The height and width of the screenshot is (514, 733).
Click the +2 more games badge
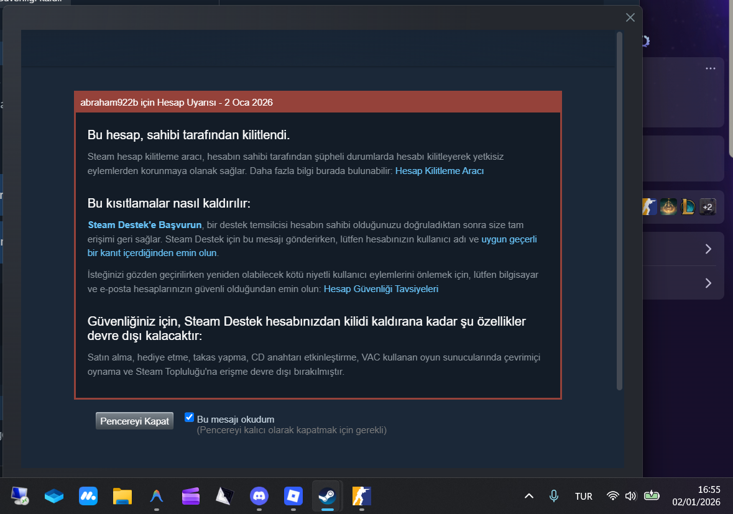(708, 206)
